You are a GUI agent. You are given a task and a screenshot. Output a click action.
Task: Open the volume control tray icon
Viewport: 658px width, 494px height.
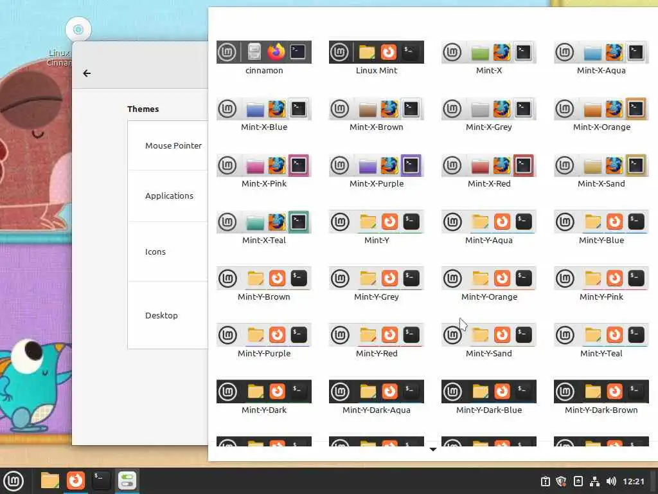(611, 481)
